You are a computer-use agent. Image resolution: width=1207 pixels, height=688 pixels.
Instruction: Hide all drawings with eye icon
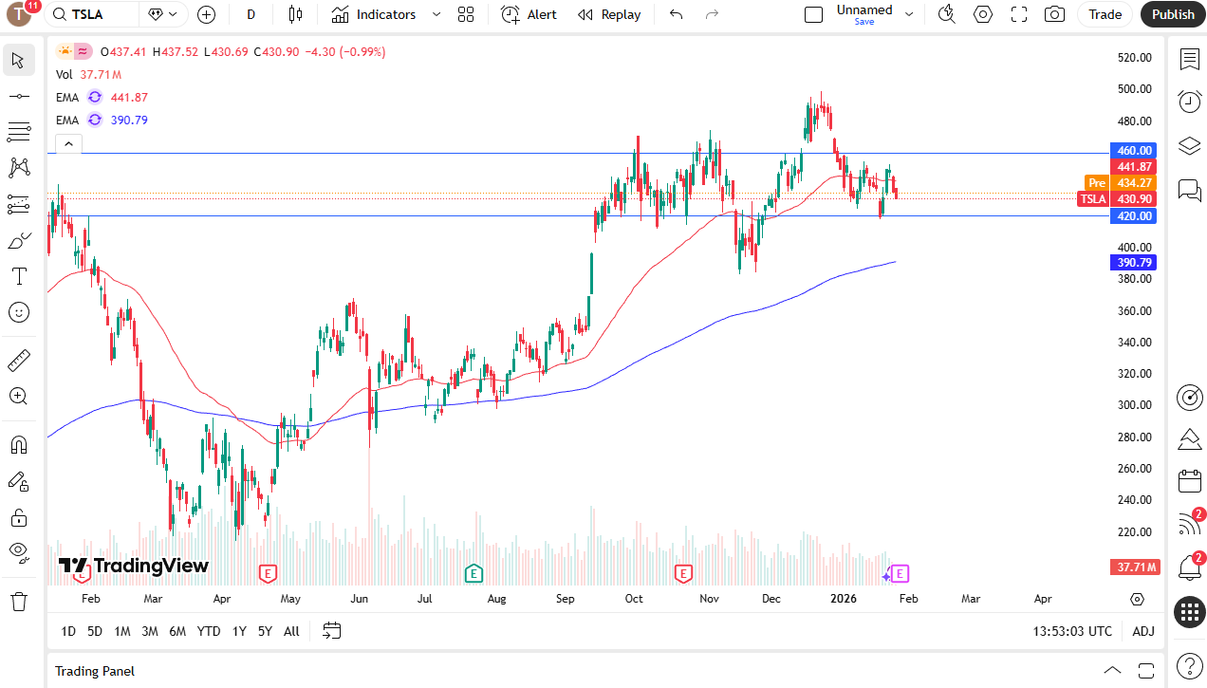pyautogui.click(x=18, y=552)
